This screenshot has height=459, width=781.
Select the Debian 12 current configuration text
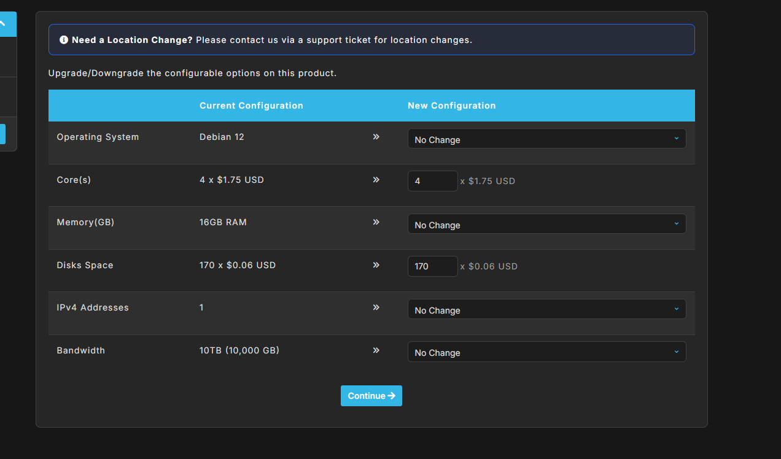click(x=222, y=137)
